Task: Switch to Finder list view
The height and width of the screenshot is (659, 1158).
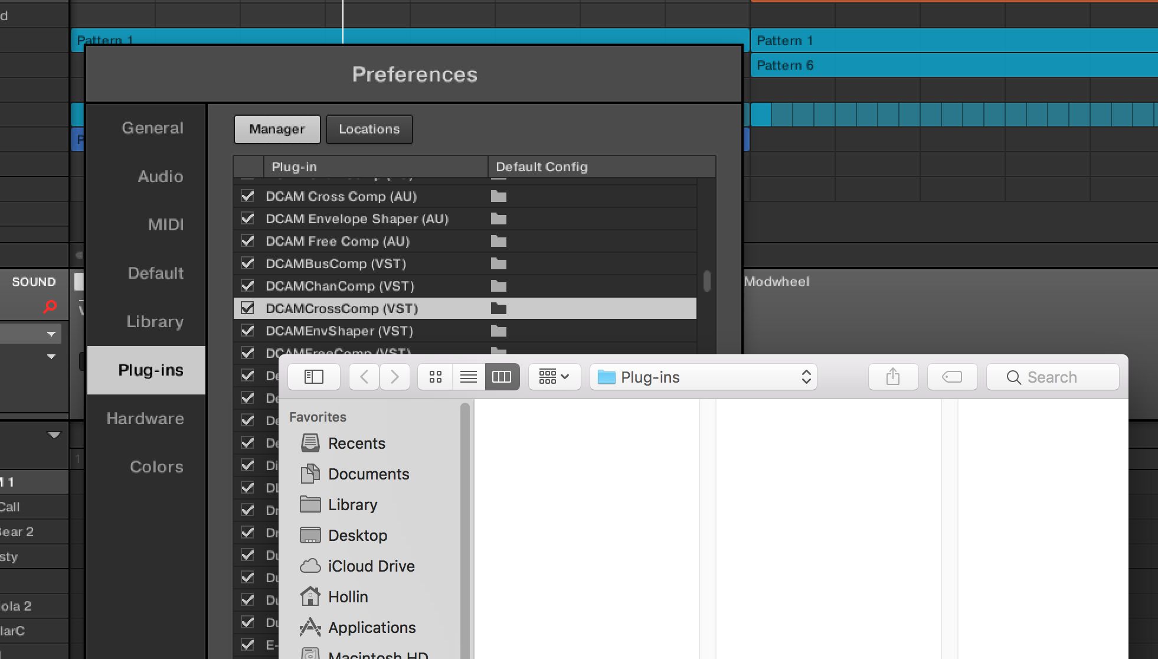Action: click(469, 376)
